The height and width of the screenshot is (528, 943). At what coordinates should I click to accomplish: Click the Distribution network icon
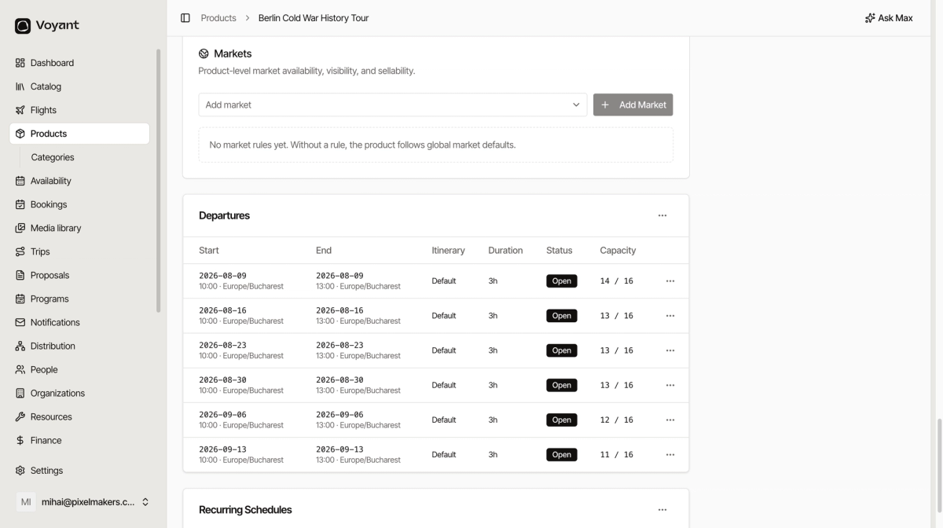20,346
